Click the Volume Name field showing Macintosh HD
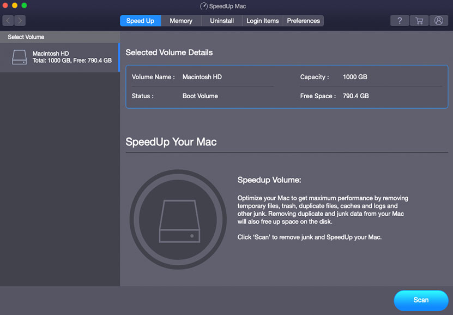Image resolution: width=453 pixels, height=315 pixels. pos(202,77)
